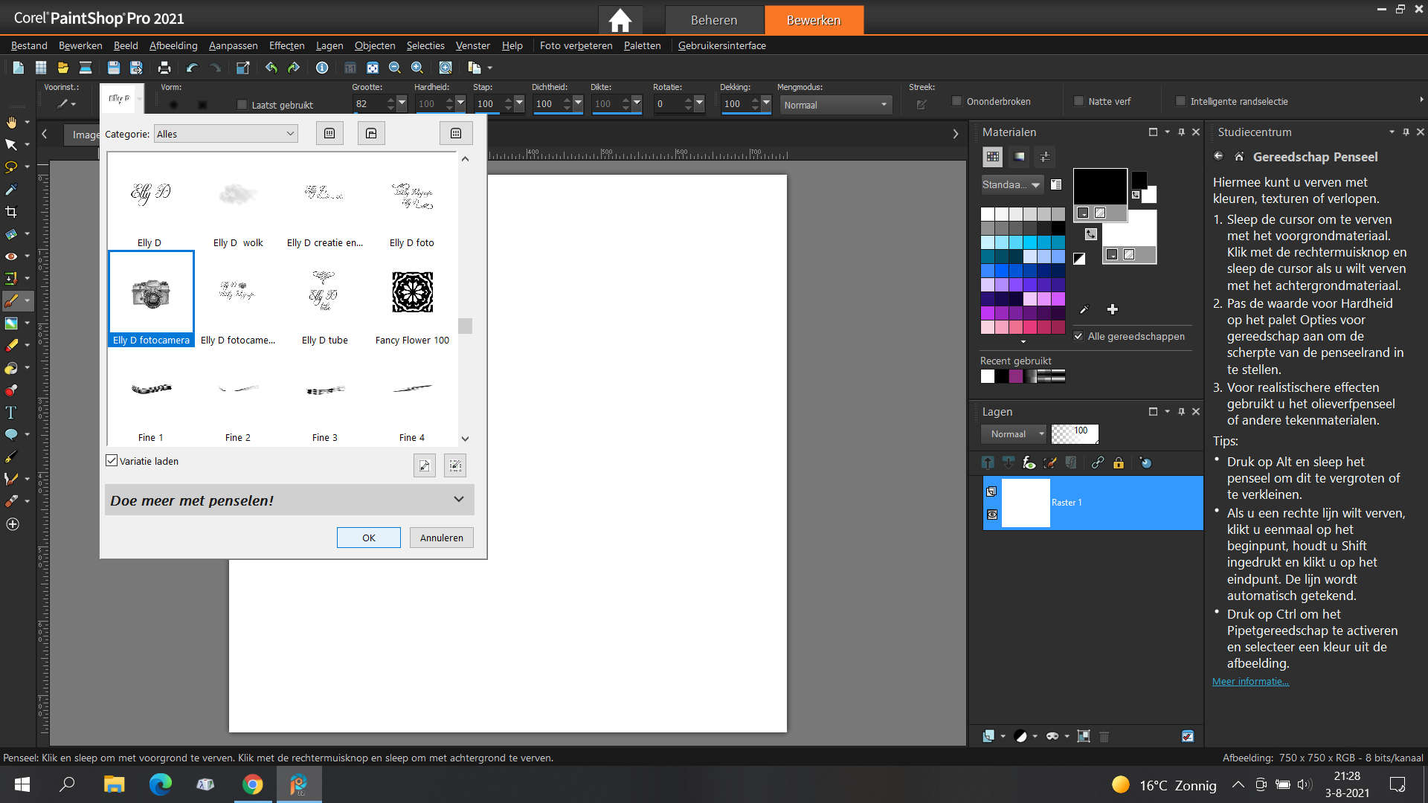The width and height of the screenshot is (1428, 803).
Task: Open the Effecten menu
Action: [286, 45]
